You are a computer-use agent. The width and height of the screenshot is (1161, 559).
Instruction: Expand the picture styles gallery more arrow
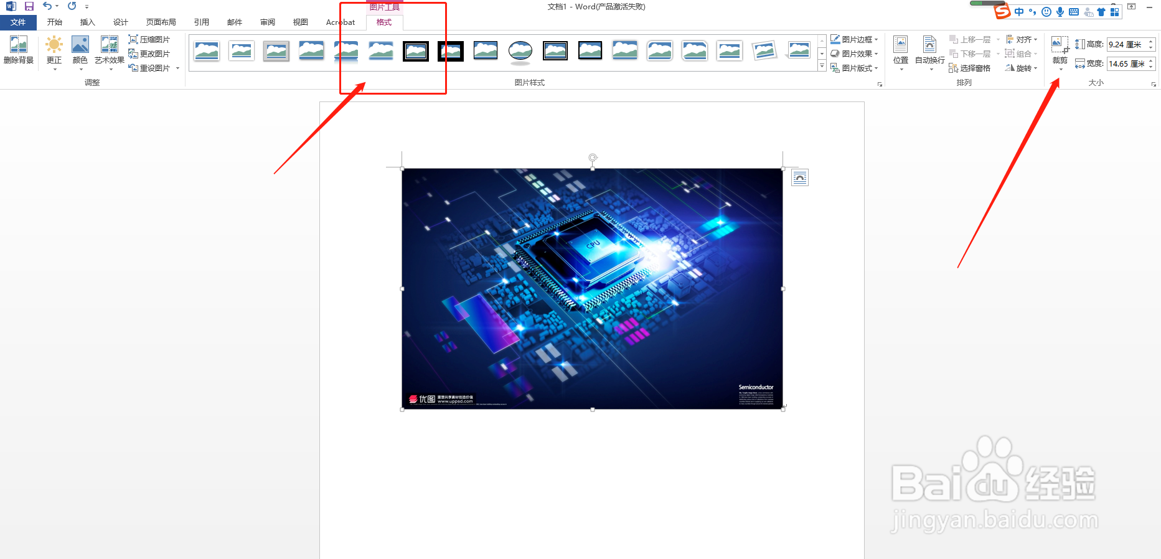[822, 66]
